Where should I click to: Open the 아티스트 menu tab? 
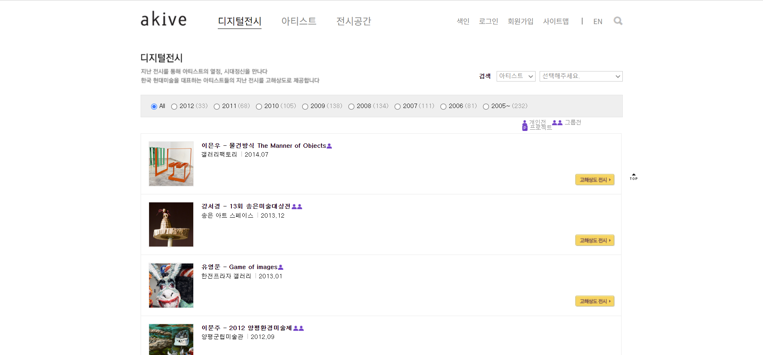coord(299,21)
